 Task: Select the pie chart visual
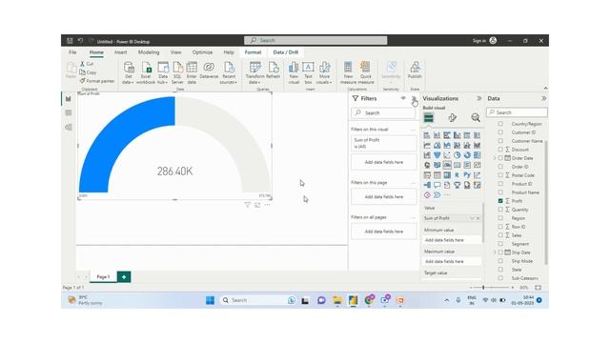pos(457,155)
